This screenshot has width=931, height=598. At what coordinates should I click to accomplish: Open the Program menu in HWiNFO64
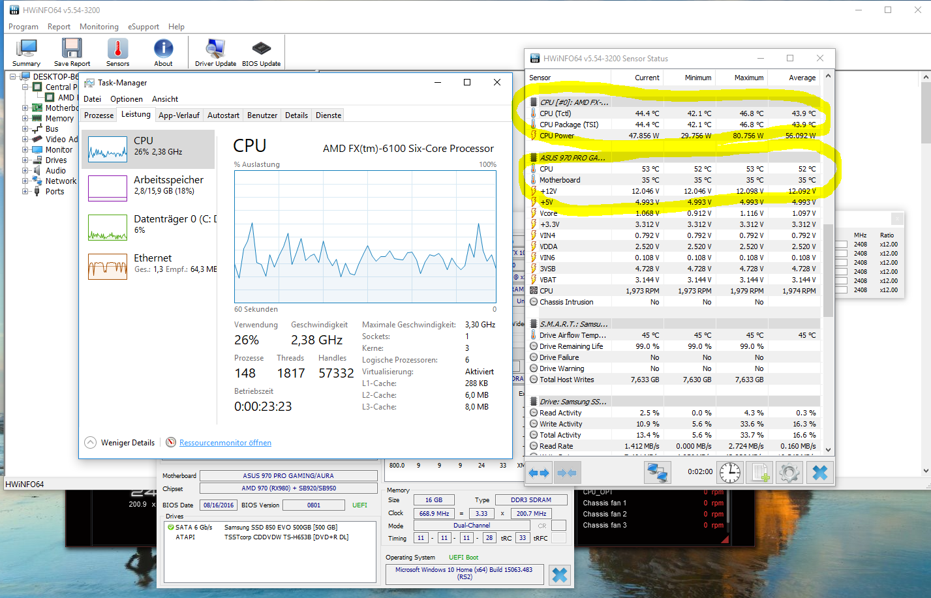pyautogui.click(x=23, y=27)
